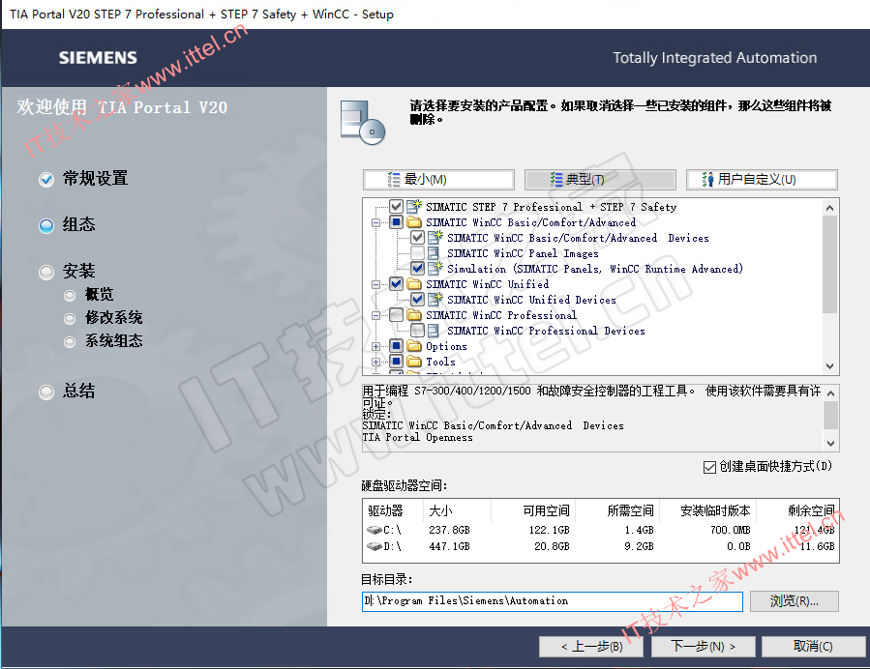Click the Simulation package icon
This screenshot has width=870, height=669.
(x=435, y=268)
